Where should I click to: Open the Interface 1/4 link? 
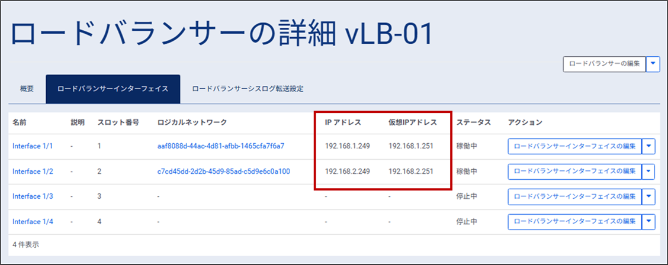(x=33, y=221)
